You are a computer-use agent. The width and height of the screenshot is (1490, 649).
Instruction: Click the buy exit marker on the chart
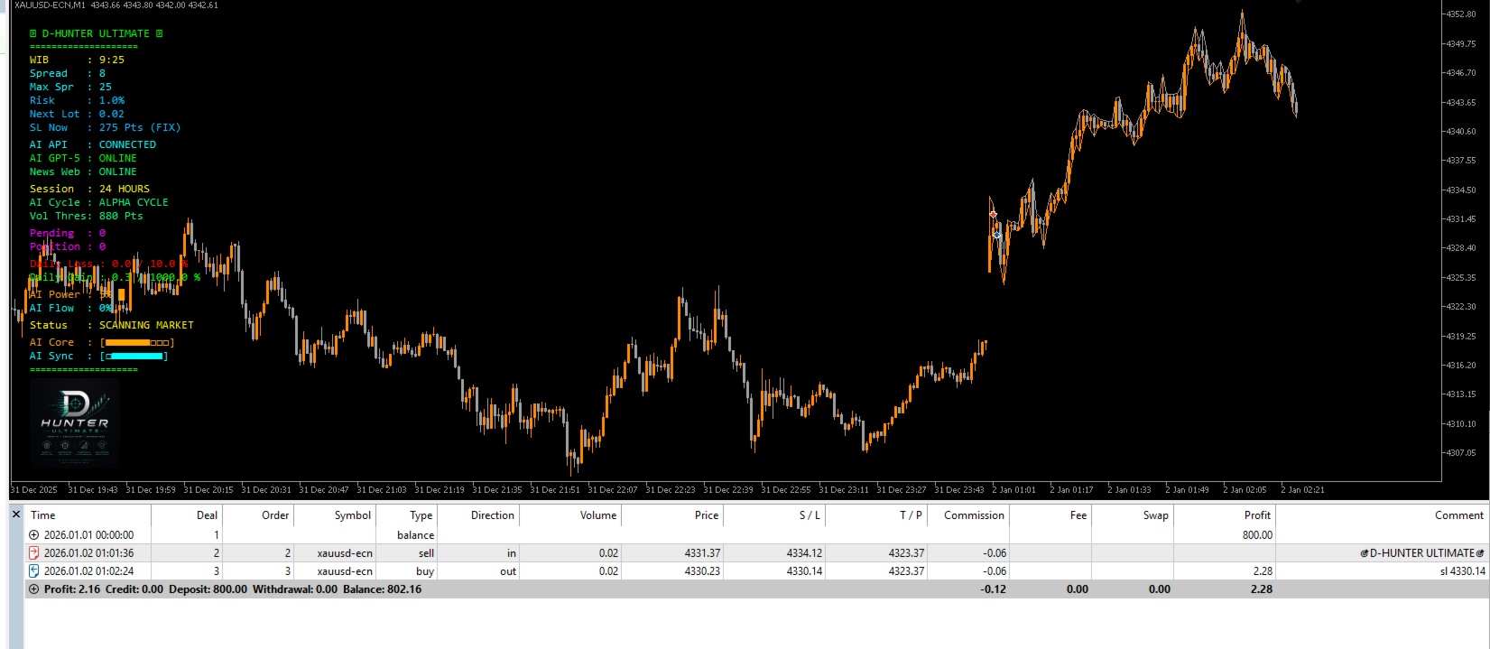[x=997, y=235]
